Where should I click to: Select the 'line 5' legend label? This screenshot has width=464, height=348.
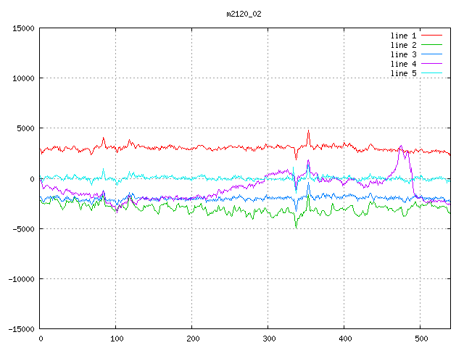[403, 73]
